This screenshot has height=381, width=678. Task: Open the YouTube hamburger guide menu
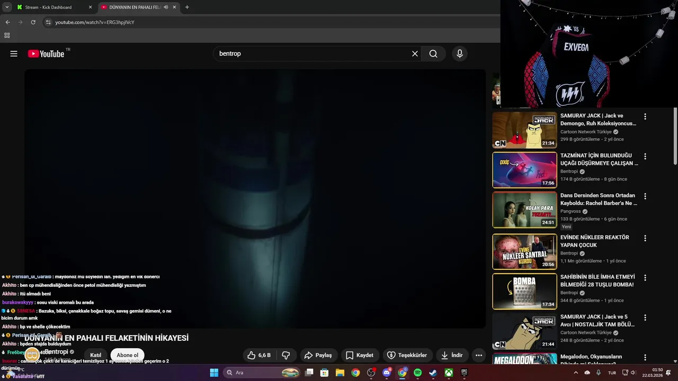(14, 53)
